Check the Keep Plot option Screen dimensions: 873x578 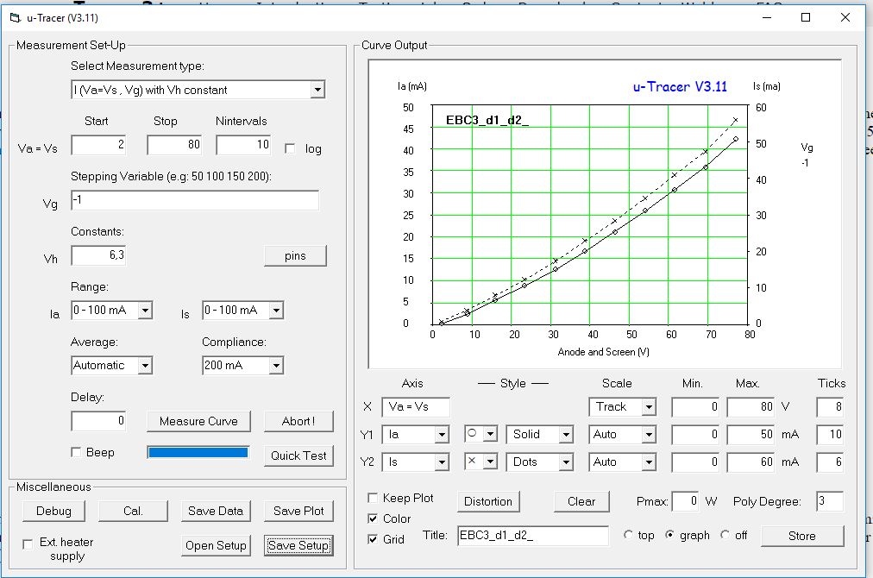(373, 498)
